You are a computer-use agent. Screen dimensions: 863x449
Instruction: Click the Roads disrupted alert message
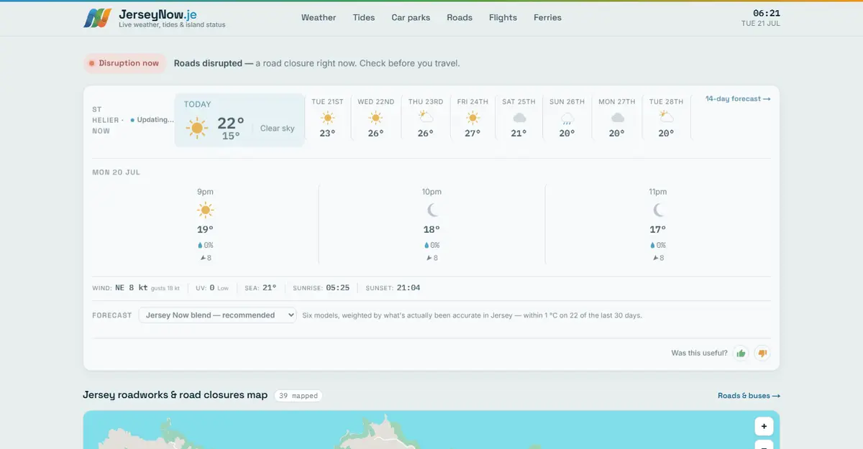point(316,63)
